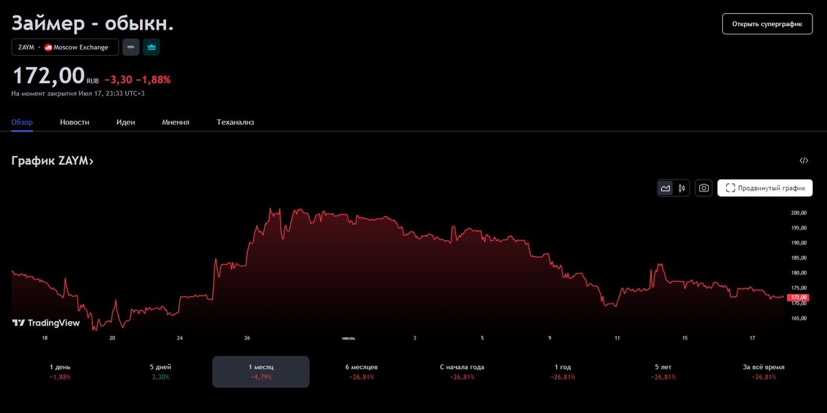Click the price change −3,30 −1,88% text

pyautogui.click(x=137, y=79)
